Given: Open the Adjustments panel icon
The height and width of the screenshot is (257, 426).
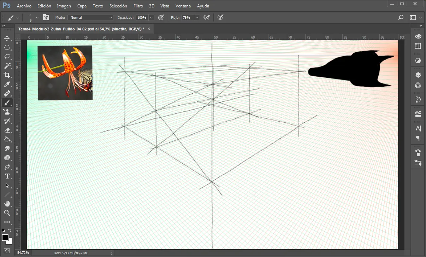Looking at the screenshot, I should (x=418, y=61).
